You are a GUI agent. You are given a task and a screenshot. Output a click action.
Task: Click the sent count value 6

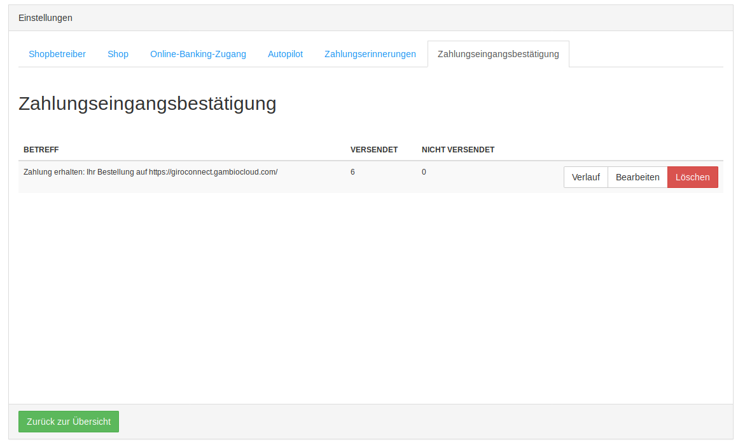[352, 172]
